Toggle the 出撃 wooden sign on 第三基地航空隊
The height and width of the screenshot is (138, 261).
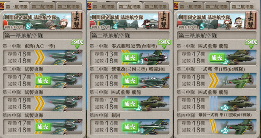(x=251, y=20)
